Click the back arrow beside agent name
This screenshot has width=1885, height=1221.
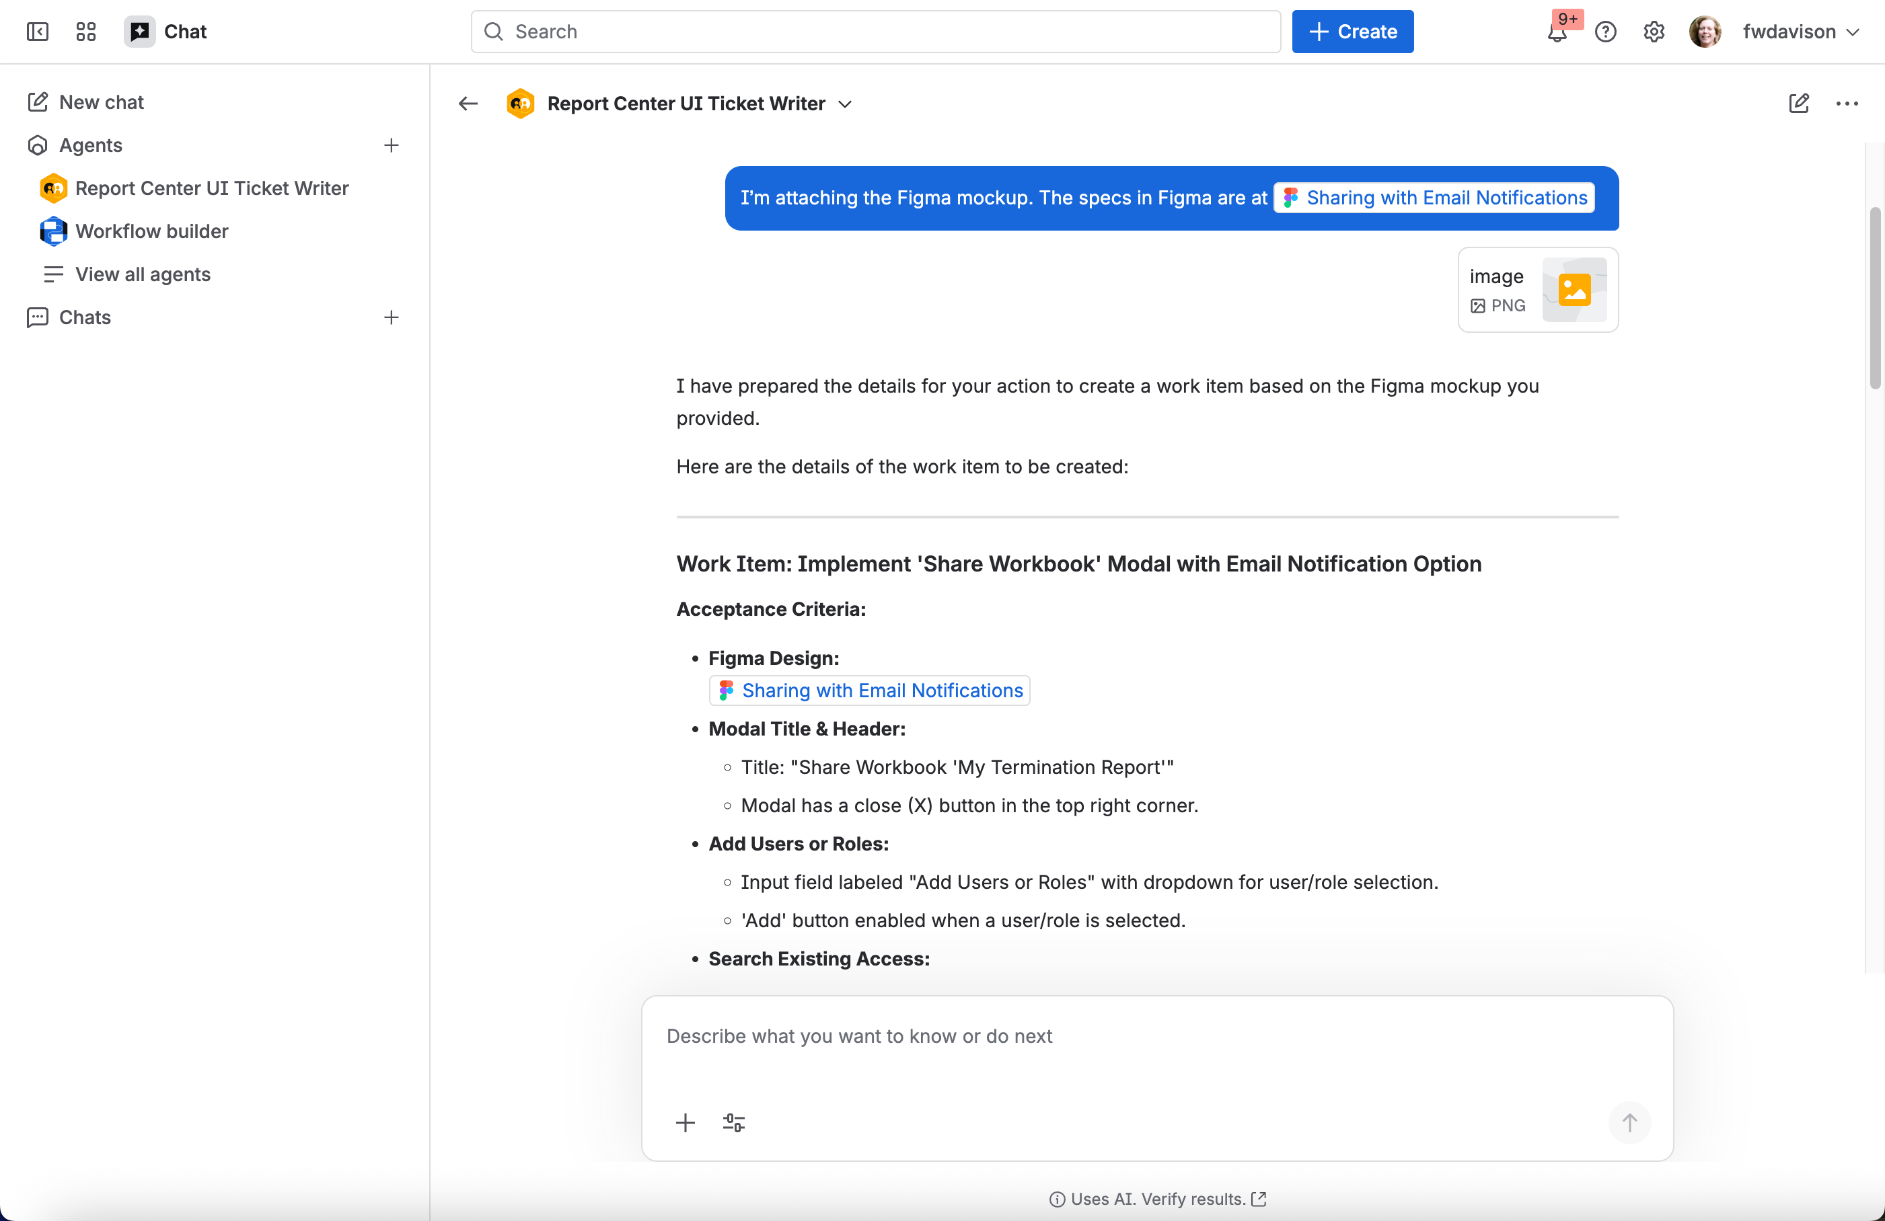tap(468, 104)
